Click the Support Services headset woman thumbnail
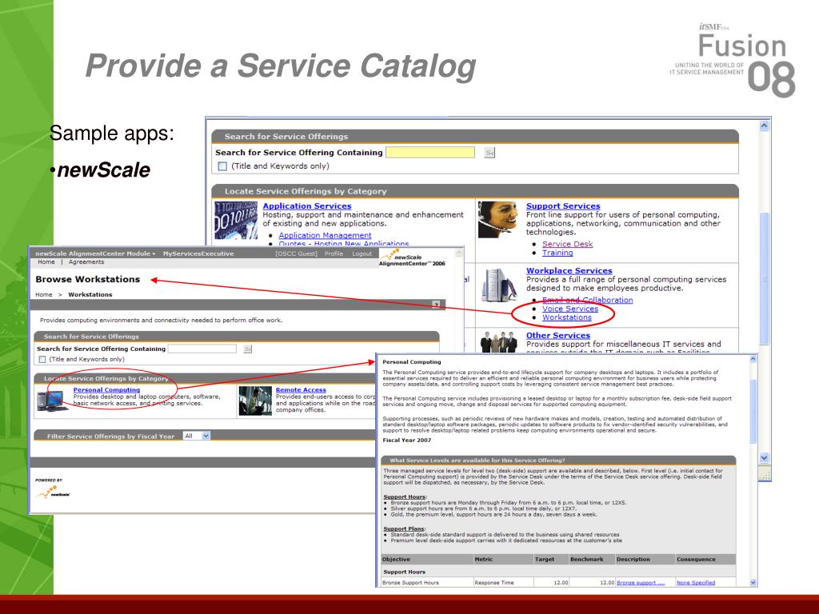The height and width of the screenshot is (614, 819). click(x=497, y=219)
